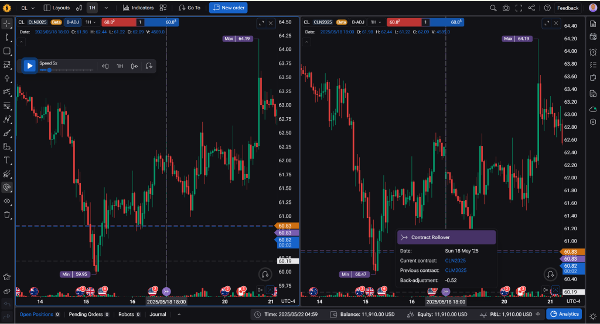This screenshot has width=600, height=324.
Task: Open the CL symbol dropdown in top bar
Action: tap(28, 8)
